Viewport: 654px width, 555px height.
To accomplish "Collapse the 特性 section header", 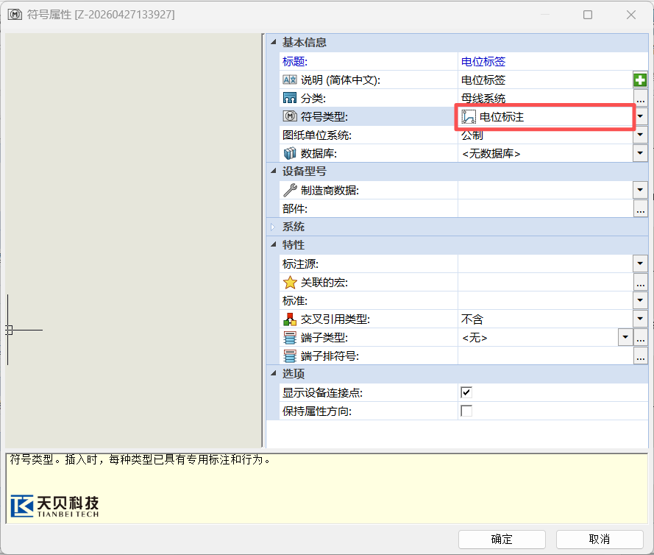I will [274, 245].
